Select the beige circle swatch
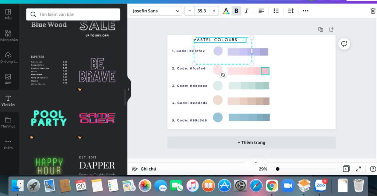The height and width of the screenshot is (196, 377). click(218, 100)
